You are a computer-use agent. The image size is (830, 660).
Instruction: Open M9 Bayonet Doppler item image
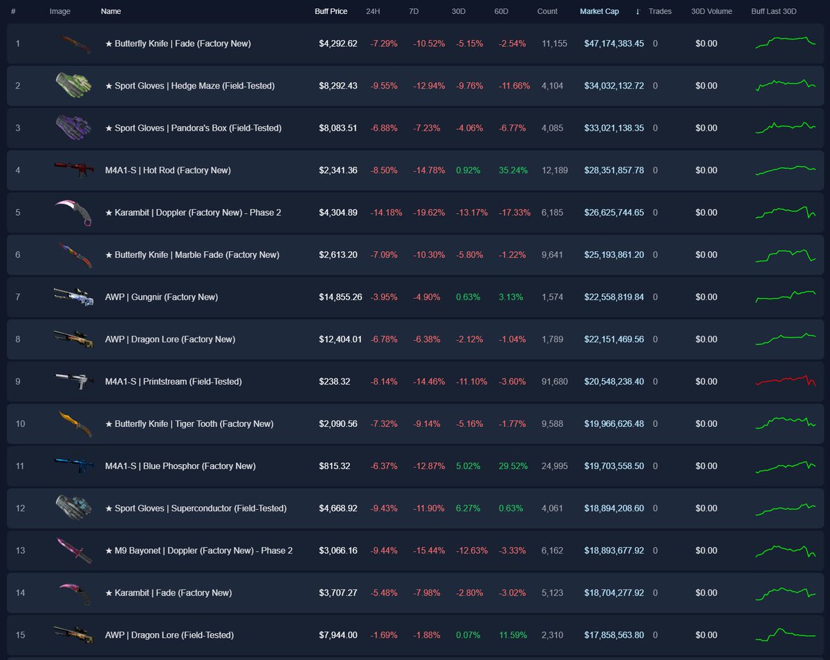click(x=73, y=551)
